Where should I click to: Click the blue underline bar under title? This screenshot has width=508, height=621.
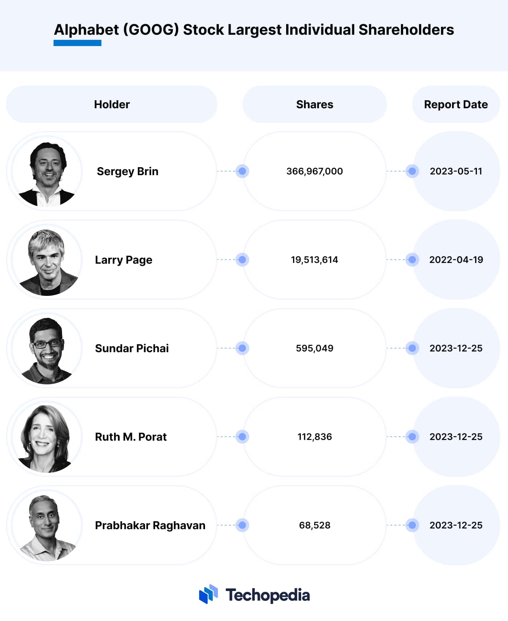(x=77, y=43)
